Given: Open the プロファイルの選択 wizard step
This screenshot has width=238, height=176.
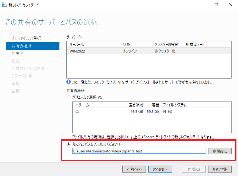Looking at the screenshot, I should tap(26, 38).
